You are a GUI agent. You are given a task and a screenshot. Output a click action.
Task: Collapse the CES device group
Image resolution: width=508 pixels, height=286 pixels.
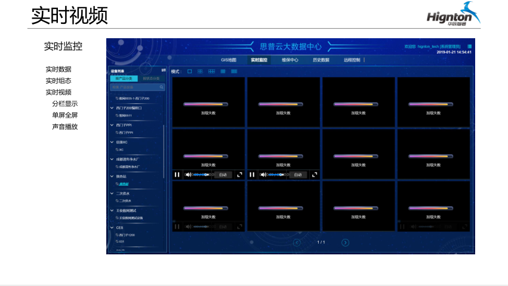tap(112, 227)
